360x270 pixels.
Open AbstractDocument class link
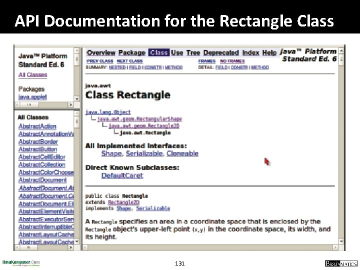42,180
